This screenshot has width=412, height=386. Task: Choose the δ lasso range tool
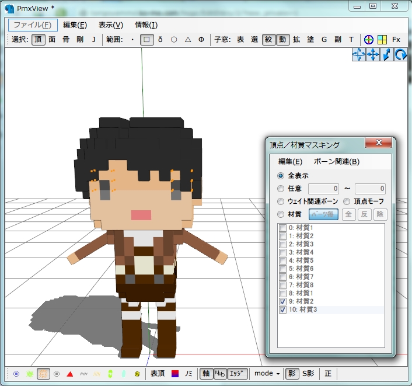pyautogui.click(x=160, y=40)
